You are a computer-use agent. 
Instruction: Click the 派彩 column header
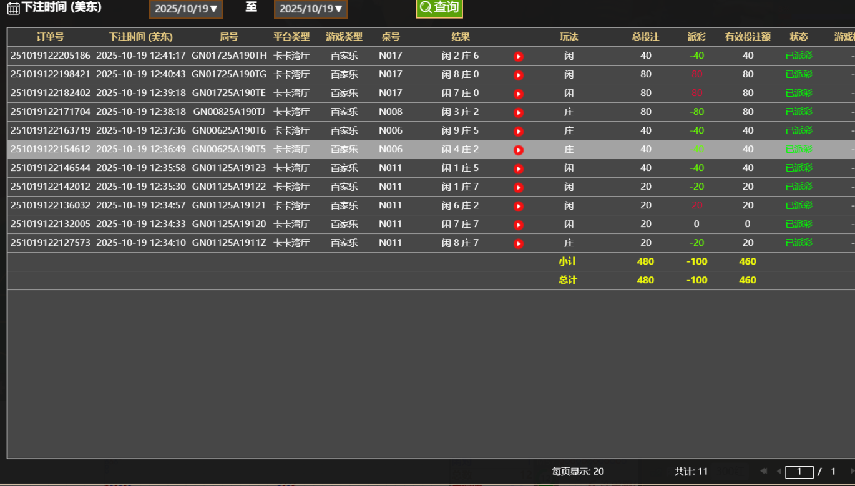pyautogui.click(x=696, y=37)
